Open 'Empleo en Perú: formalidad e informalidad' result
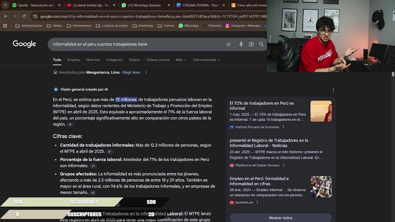395x222 pixels. [x=259, y=181]
